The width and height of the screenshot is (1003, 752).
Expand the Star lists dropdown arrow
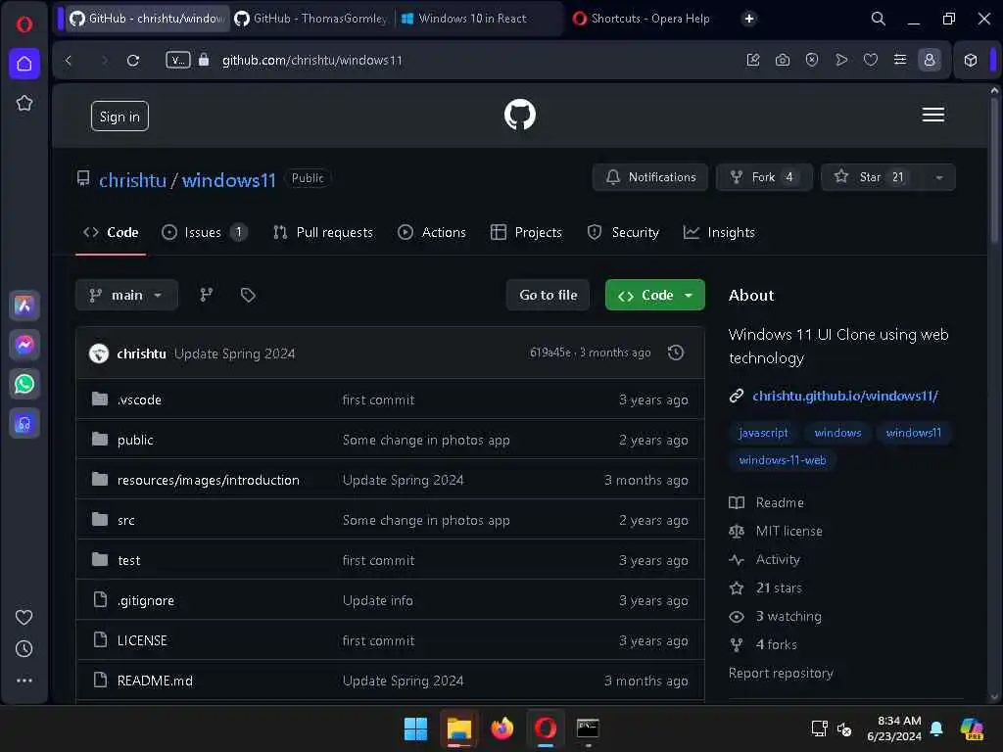tap(939, 178)
